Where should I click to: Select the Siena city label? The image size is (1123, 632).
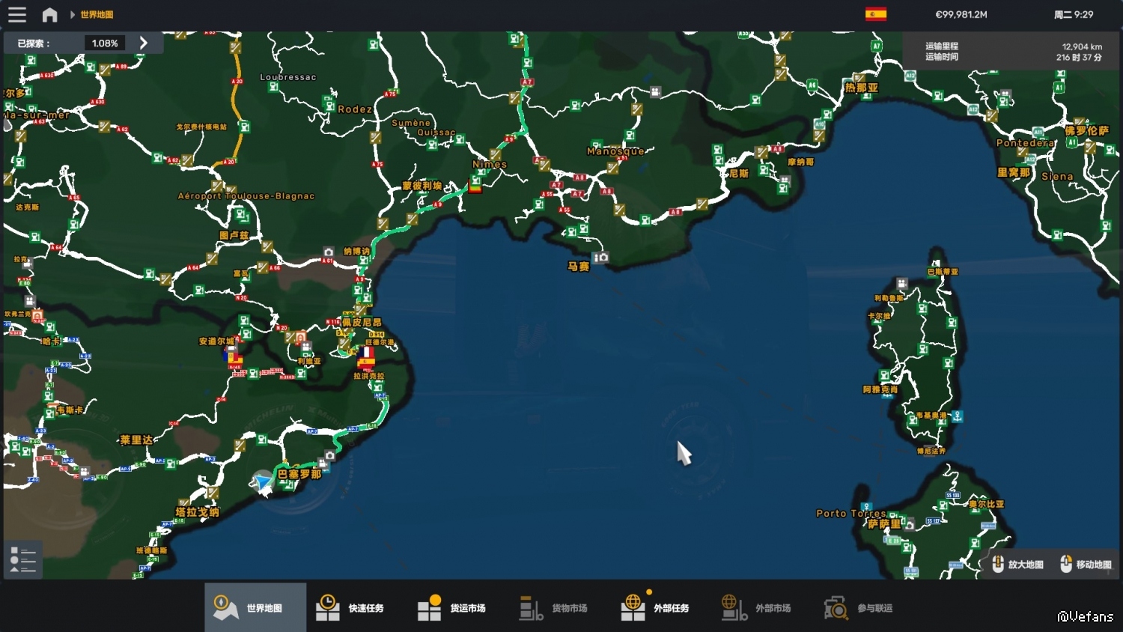1057,177
